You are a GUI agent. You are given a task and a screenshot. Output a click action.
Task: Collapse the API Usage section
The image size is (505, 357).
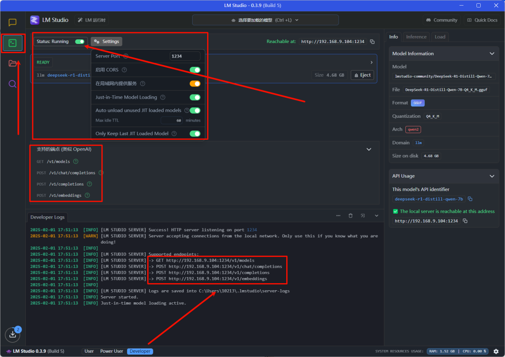point(492,176)
